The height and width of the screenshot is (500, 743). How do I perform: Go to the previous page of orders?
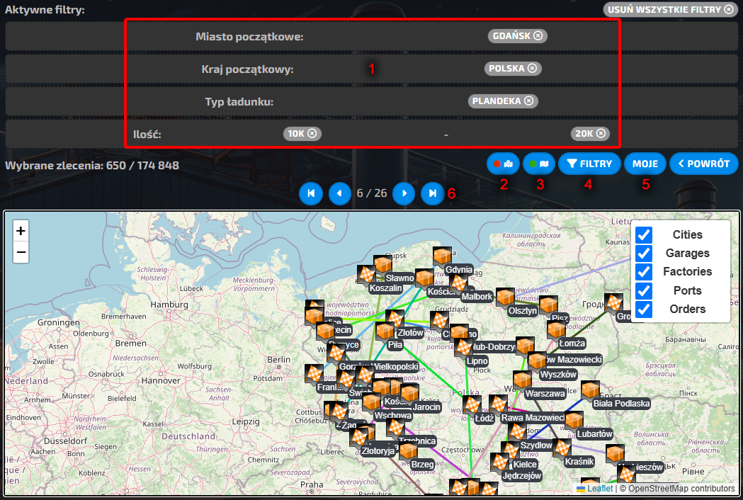coord(340,193)
